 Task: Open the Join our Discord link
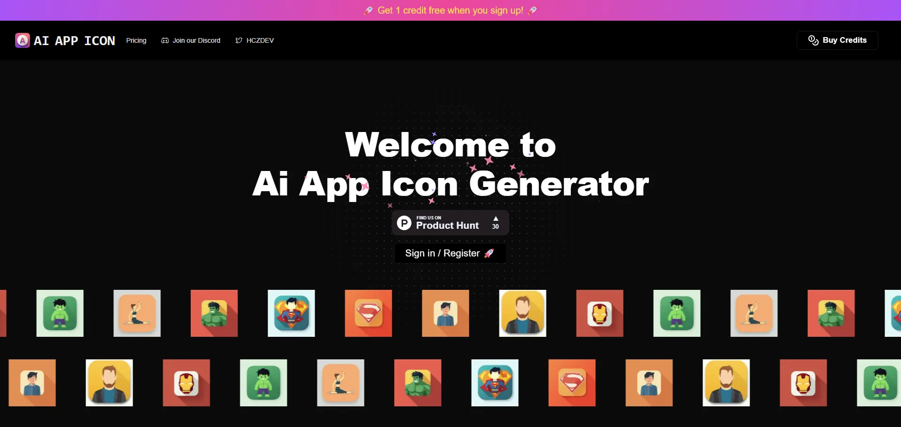pos(196,40)
